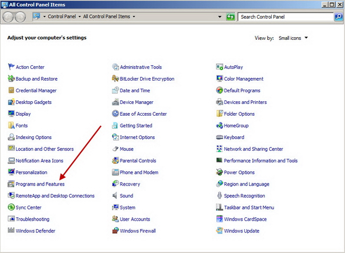
Task: Click the arrow after All Control Panel Items
Action: click(x=134, y=16)
